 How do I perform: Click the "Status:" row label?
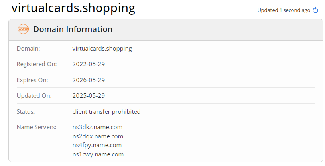26,112
